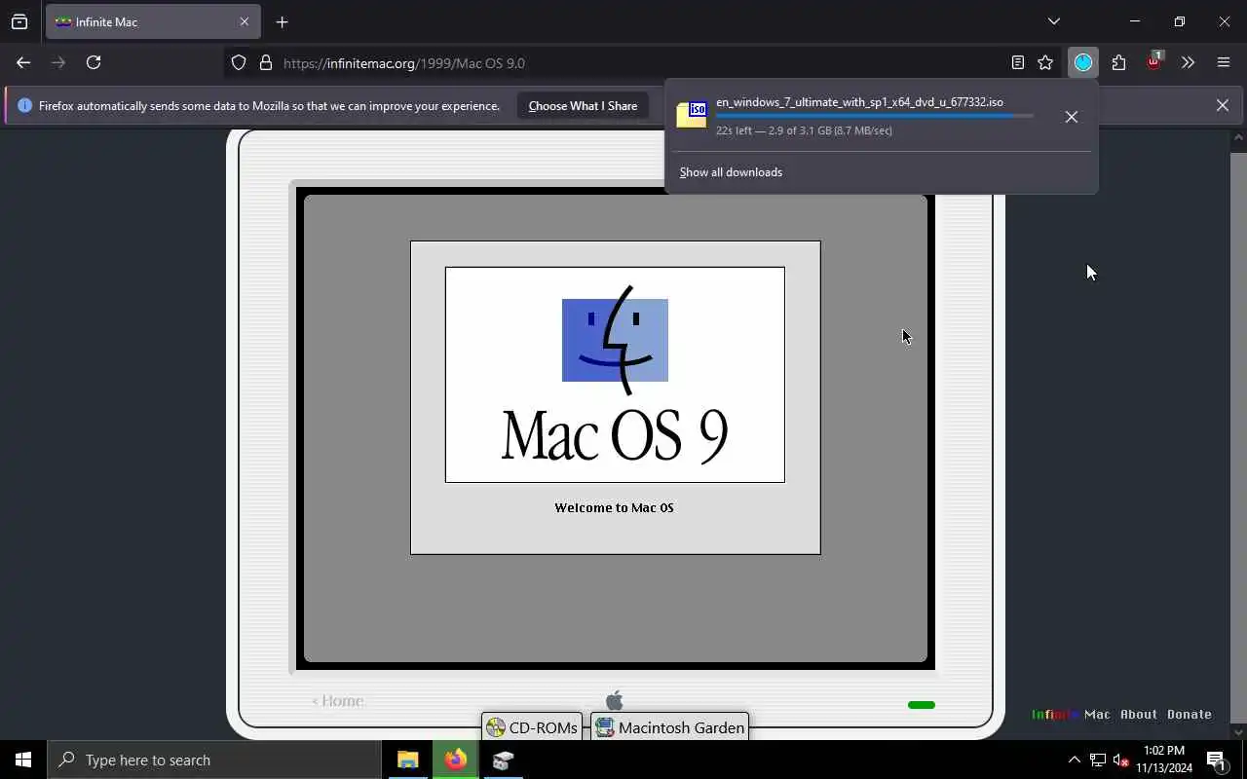Close the Infinite Mac tab
The image size is (1247, 779).
point(245,21)
